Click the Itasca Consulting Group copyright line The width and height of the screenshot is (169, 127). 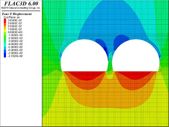[x=21, y=8]
